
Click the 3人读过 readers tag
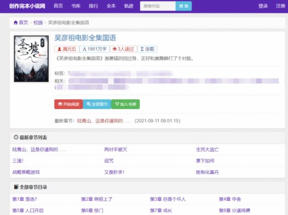pos(123,49)
